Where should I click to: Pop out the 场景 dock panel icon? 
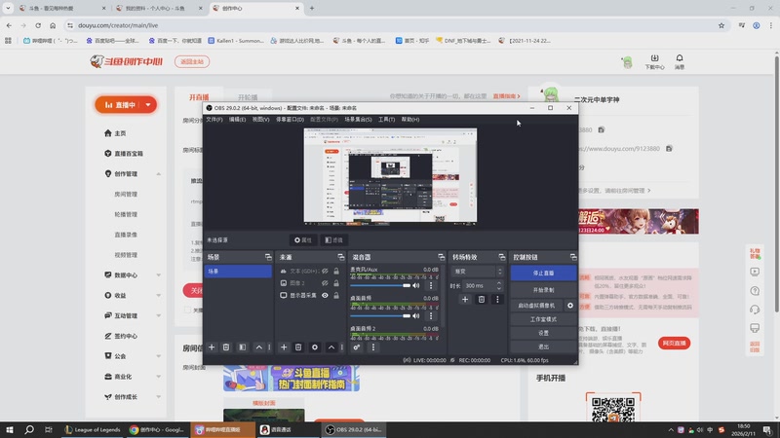point(268,257)
